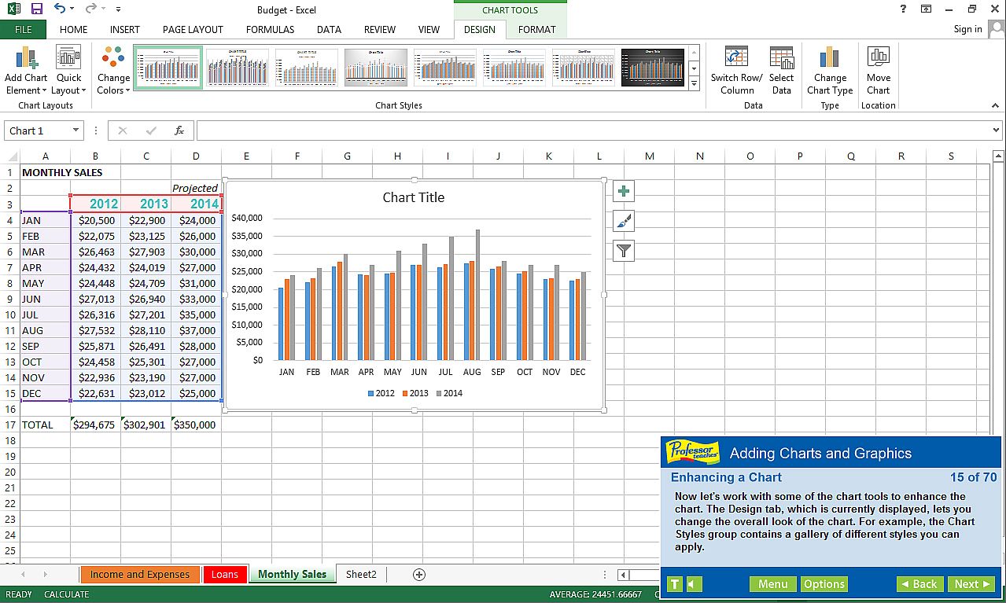Click the Chart Elements plus button
Viewport: 1006px width, 603px height.
623,191
